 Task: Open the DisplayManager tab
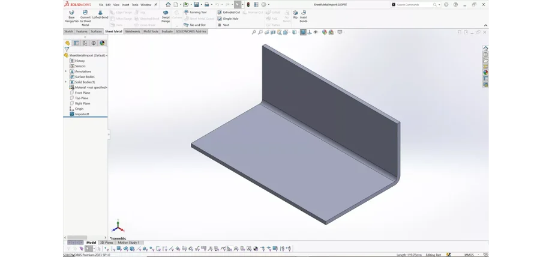102,43
